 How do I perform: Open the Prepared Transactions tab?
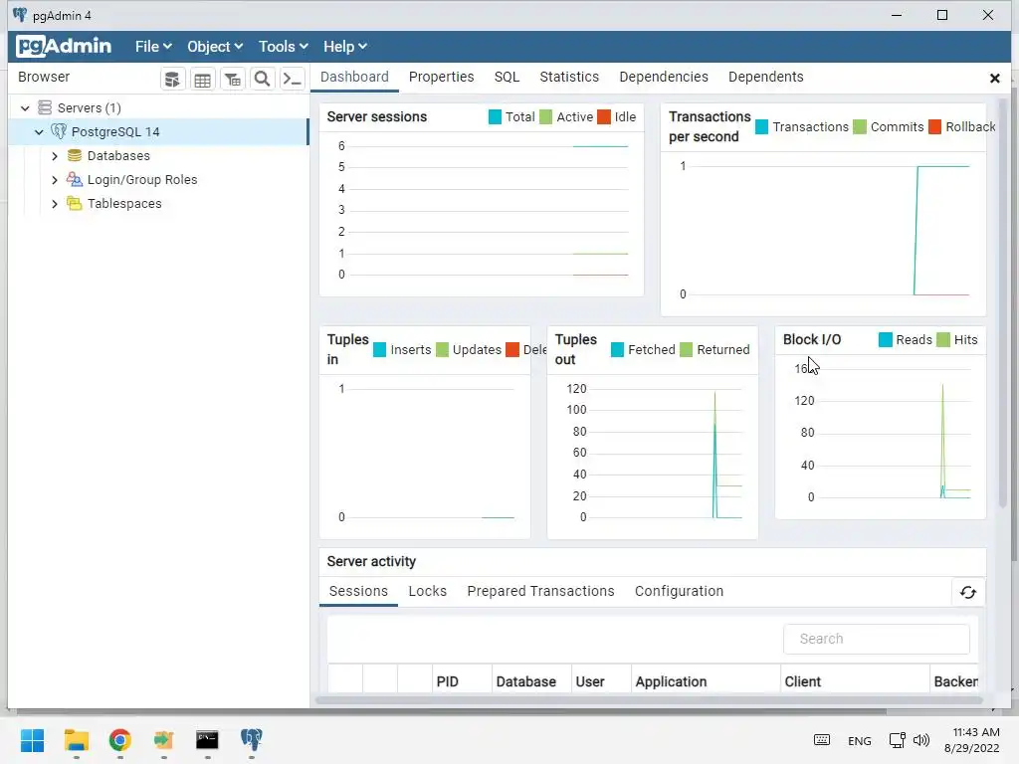540,591
